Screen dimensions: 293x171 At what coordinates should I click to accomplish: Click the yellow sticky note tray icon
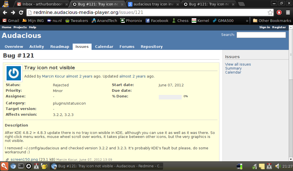[262, 166]
